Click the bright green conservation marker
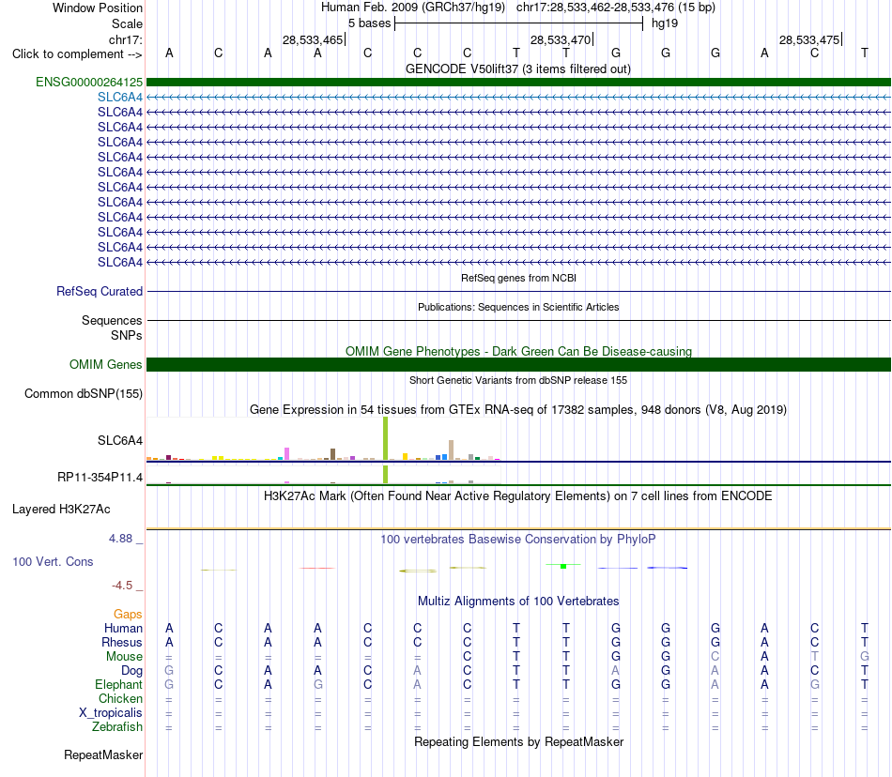 tap(563, 566)
